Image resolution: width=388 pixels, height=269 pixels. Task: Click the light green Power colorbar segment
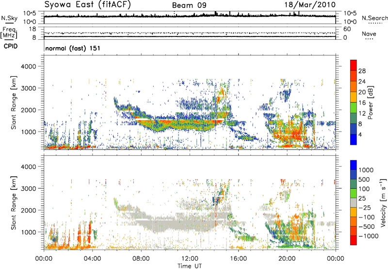[x=354, y=108]
